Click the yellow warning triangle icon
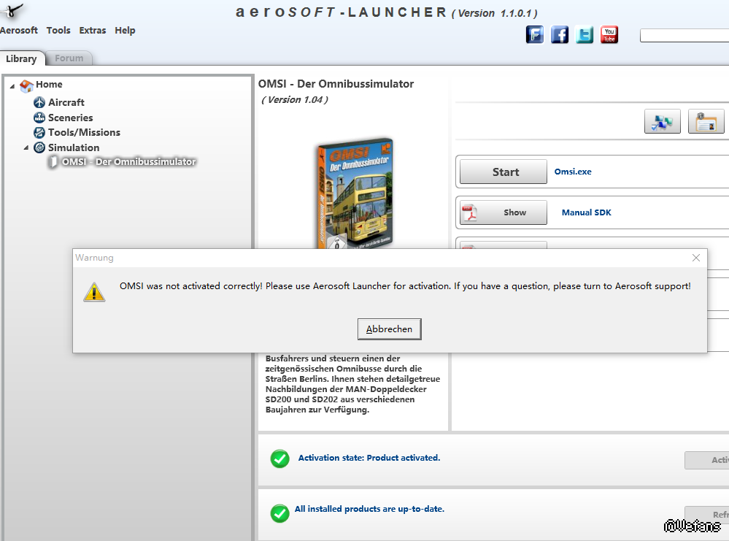The image size is (729, 541). pyautogui.click(x=94, y=292)
